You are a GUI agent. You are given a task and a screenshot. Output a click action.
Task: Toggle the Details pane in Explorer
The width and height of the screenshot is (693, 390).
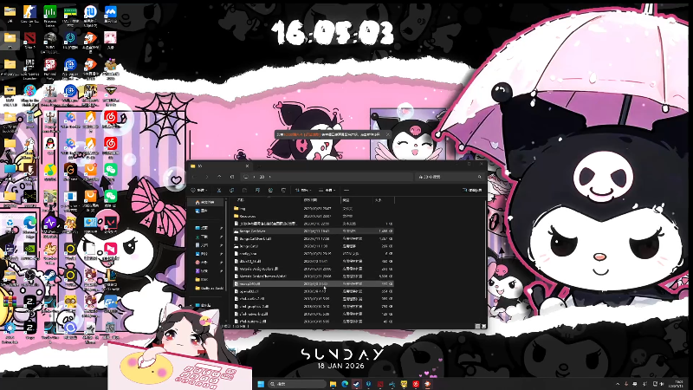[x=472, y=190]
